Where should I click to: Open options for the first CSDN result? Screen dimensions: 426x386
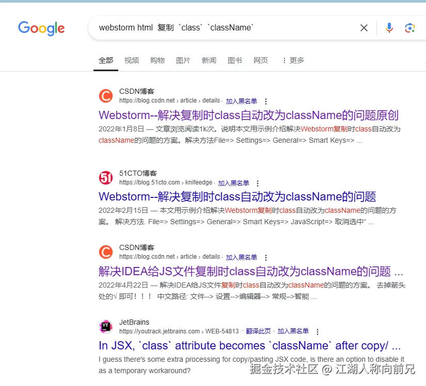(x=266, y=102)
